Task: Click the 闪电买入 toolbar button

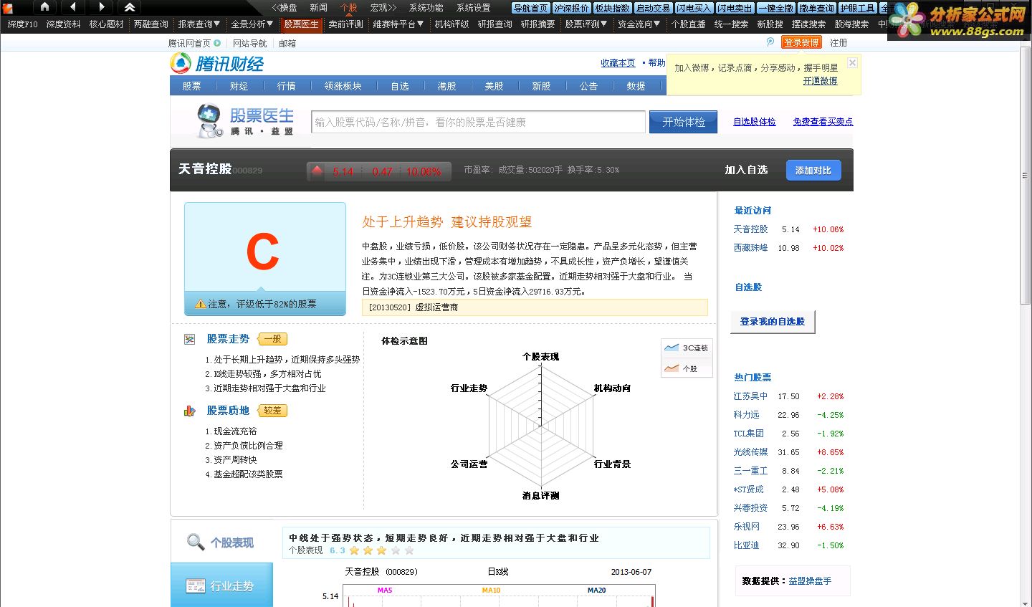Action: (x=694, y=8)
